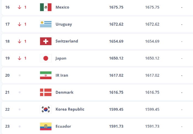Click the red down arrow beside Mexico

[x=20, y=7]
